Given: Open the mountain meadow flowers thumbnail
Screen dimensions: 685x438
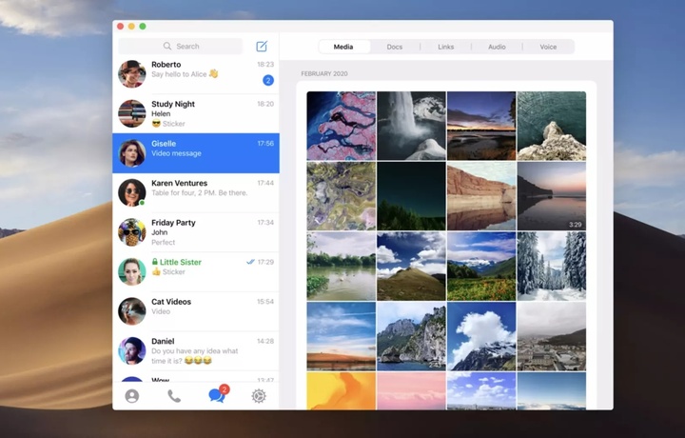Looking at the screenshot, I should click(481, 267).
